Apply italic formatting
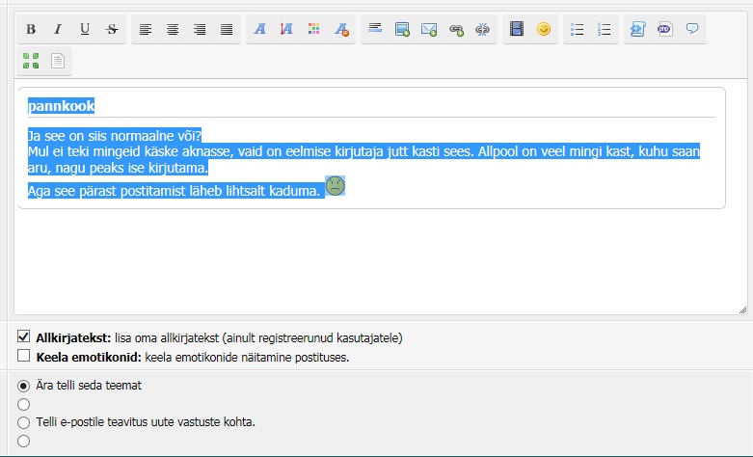The height and width of the screenshot is (457, 753). (x=58, y=30)
